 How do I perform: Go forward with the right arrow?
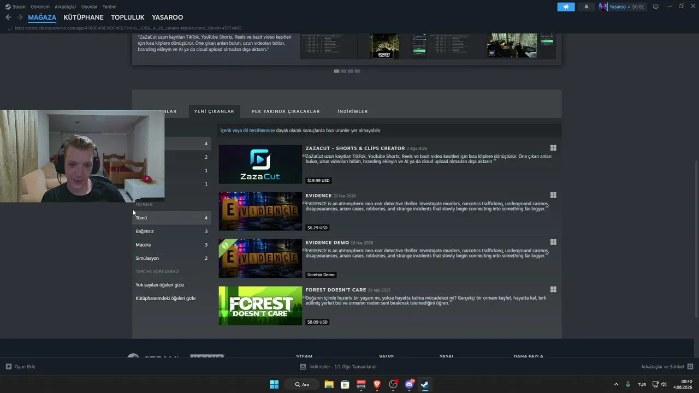coord(20,17)
